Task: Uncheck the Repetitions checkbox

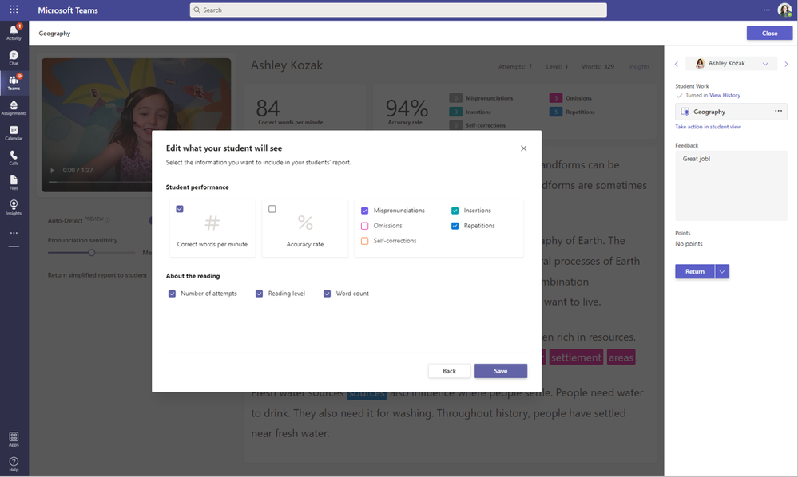Action: 455,226
